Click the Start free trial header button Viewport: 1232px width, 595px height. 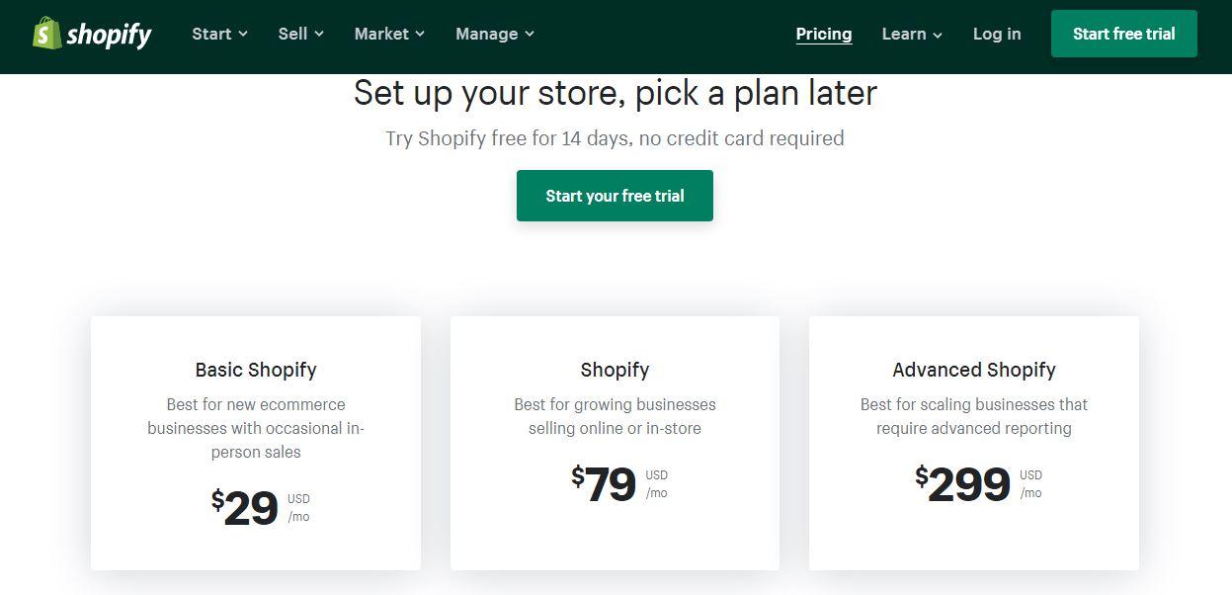[x=1124, y=34]
